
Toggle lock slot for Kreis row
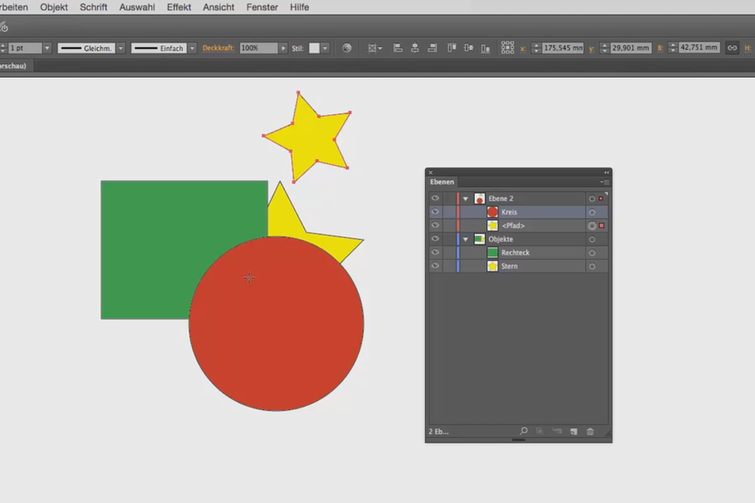(x=448, y=213)
